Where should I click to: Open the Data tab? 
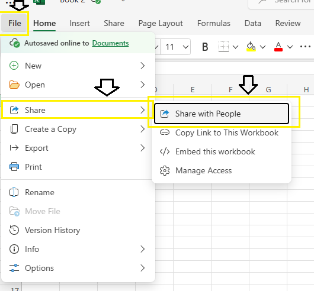(253, 23)
